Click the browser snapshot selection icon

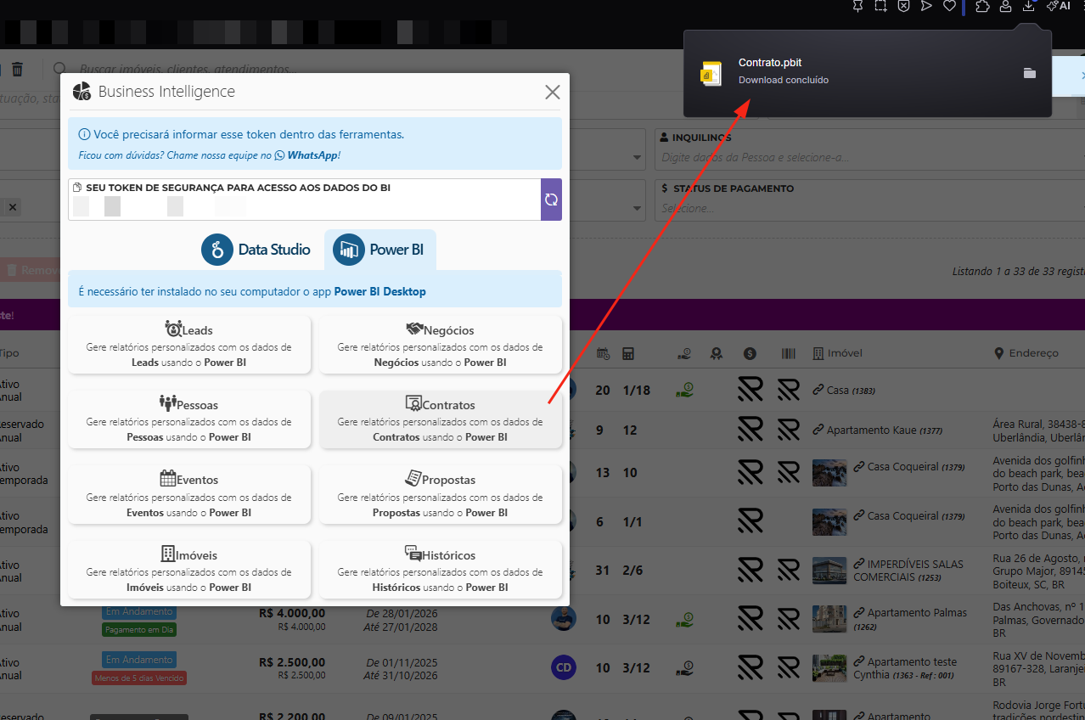click(x=881, y=6)
